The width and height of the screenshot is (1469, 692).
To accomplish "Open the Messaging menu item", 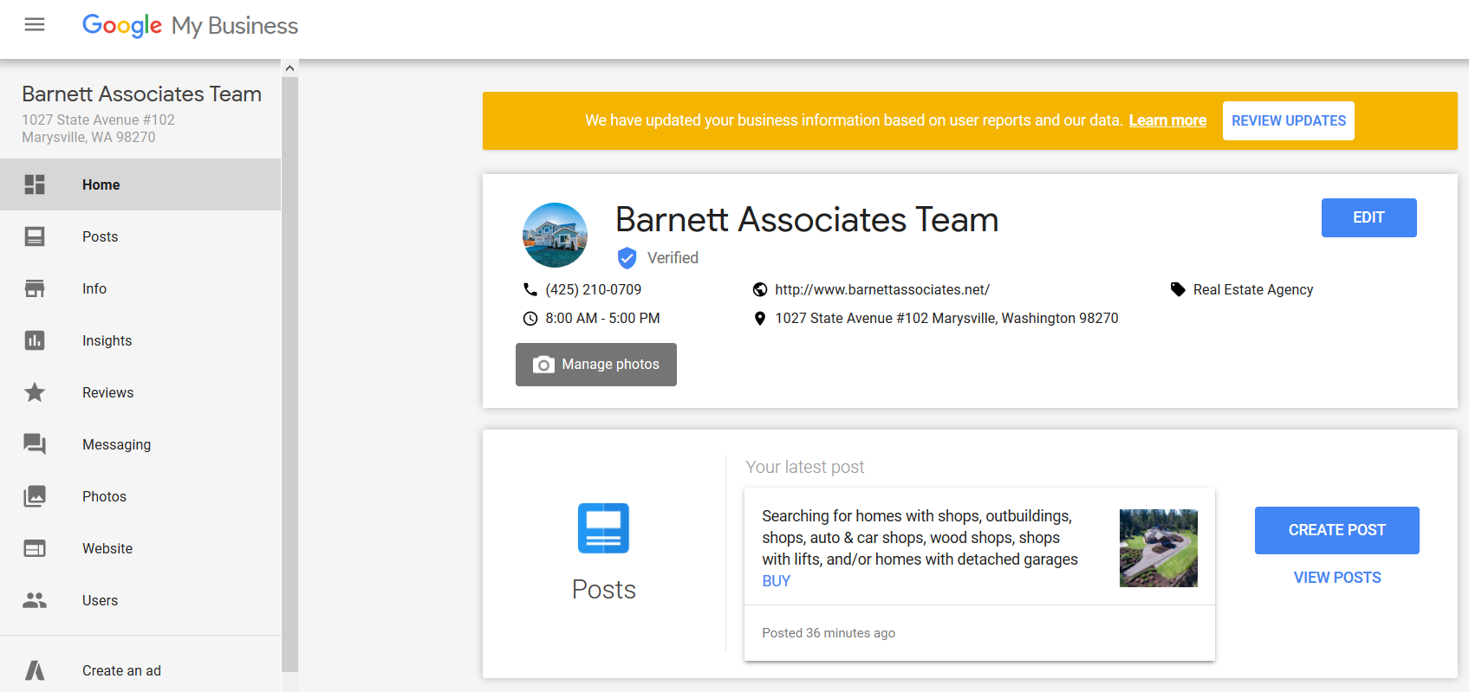I will click(x=140, y=444).
